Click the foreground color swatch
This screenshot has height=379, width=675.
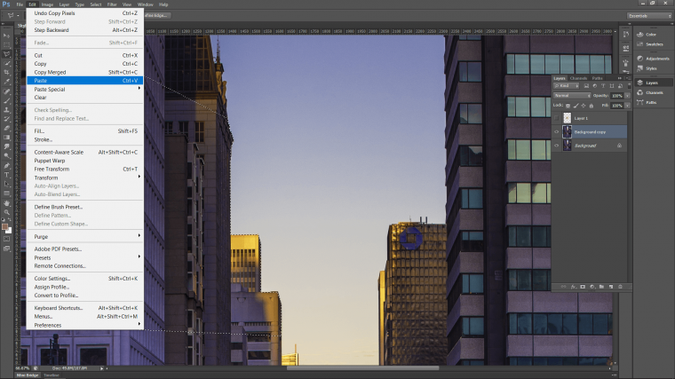pos(4,226)
